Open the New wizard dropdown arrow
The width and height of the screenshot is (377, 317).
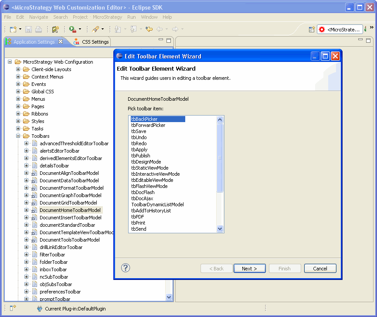click(x=20, y=29)
